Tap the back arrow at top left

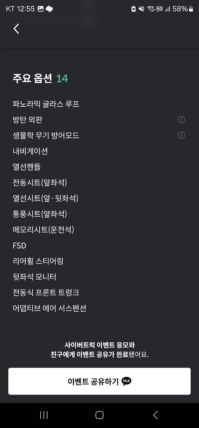(x=16, y=29)
